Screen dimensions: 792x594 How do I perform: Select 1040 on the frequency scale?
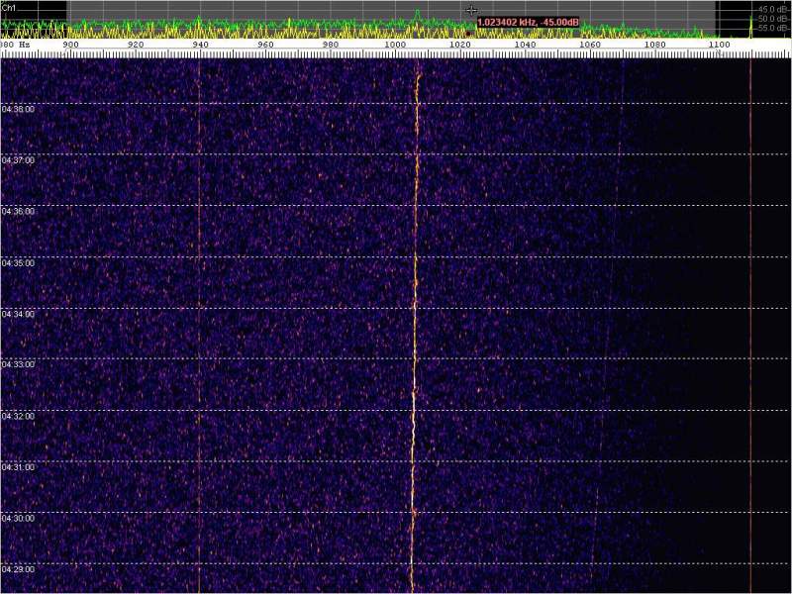click(525, 45)
